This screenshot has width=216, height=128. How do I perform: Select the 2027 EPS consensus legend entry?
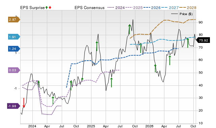click(x=170, y=8)
